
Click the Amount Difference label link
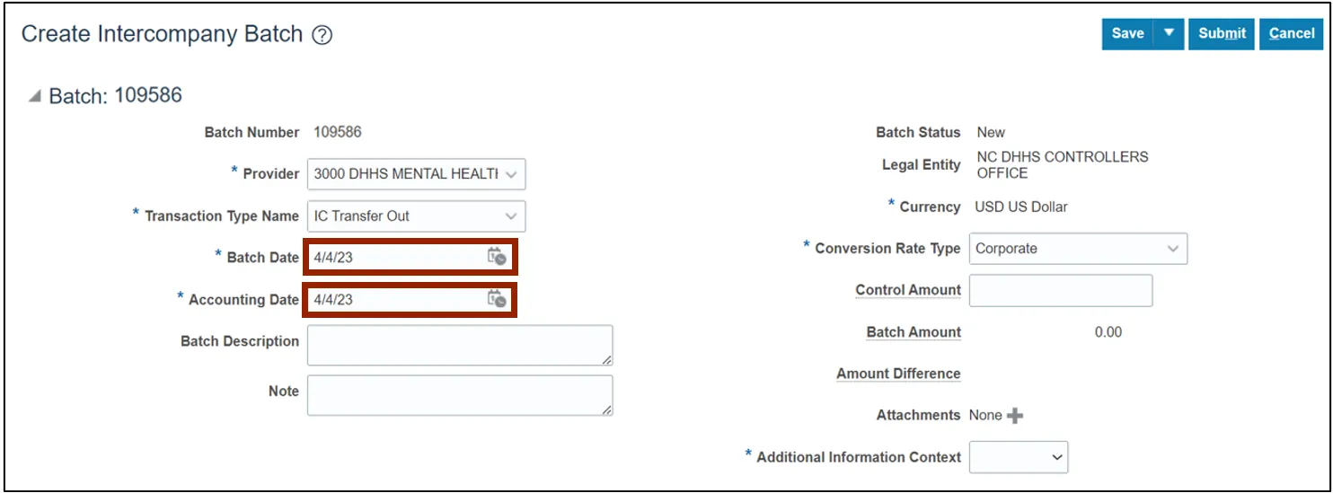(x=898, y=374)
